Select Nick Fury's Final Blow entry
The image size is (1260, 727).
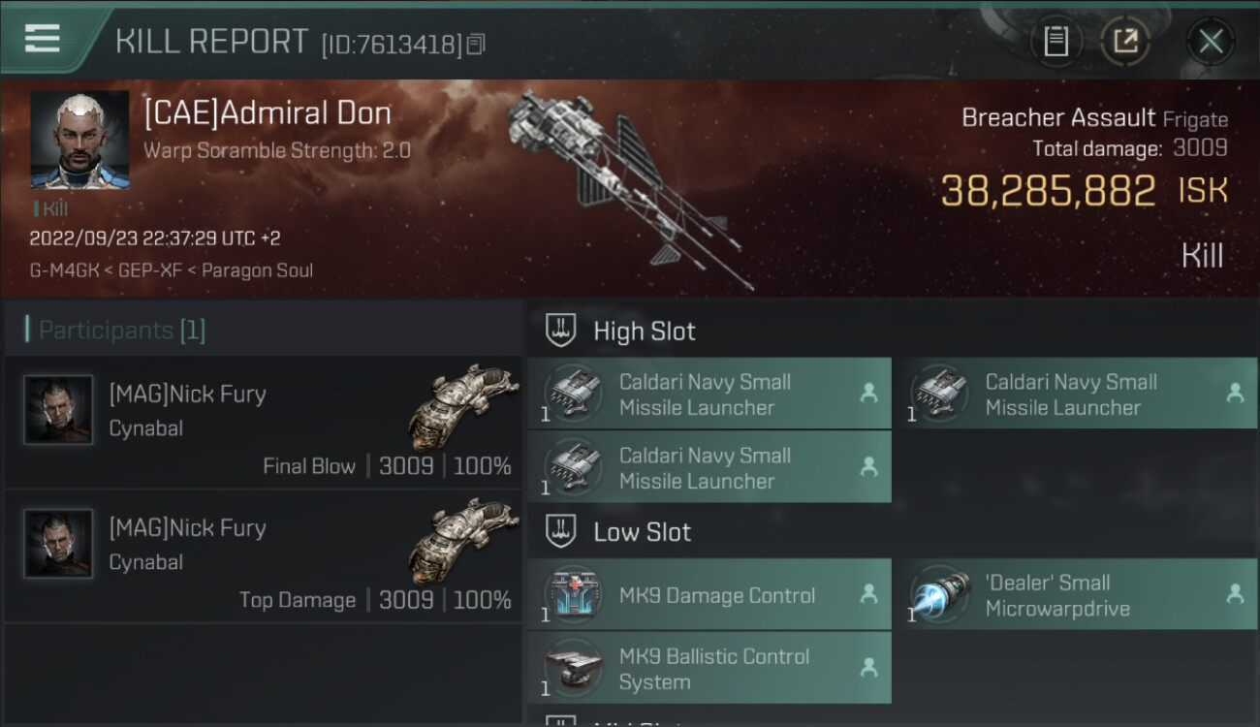264,423
